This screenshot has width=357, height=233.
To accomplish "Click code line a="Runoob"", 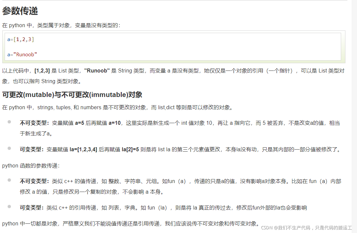I will tap(22, 54).
